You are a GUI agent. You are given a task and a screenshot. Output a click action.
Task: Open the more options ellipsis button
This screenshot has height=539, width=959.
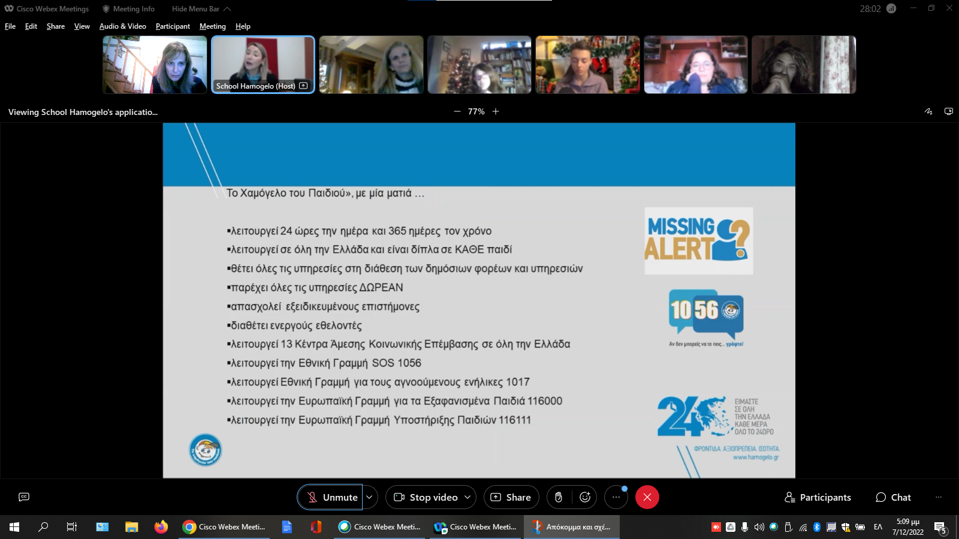click(x=616, y=497)
